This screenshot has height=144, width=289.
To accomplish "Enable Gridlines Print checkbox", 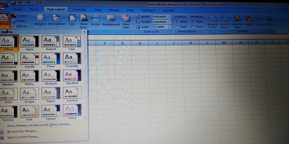I will tap(177, 26).
